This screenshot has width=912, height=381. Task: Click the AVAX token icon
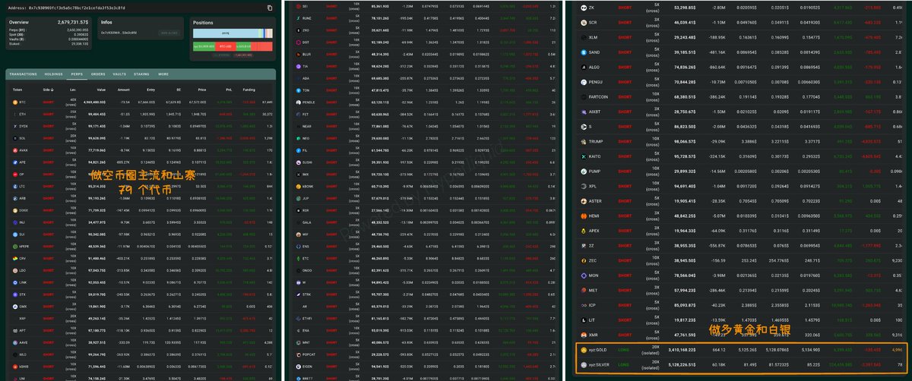(x=14, y=150)
